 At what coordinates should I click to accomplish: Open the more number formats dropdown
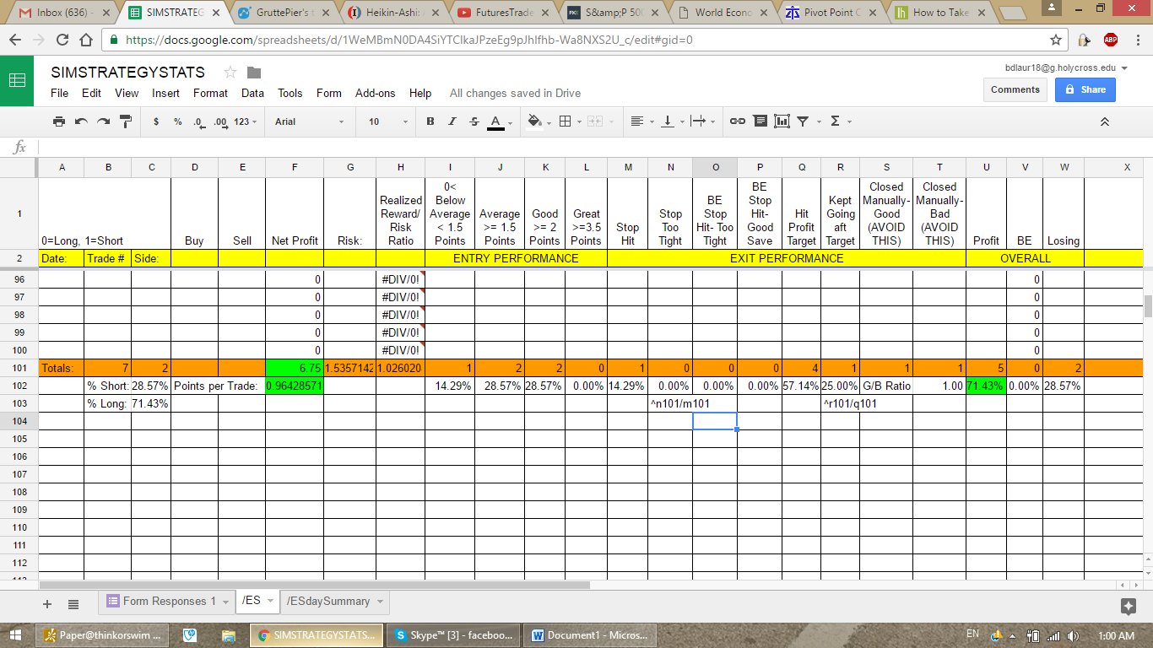coord(246,121)
